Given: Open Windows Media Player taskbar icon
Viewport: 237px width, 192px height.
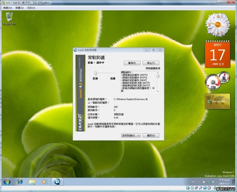Looking at the screenshot, I should 44,182.
